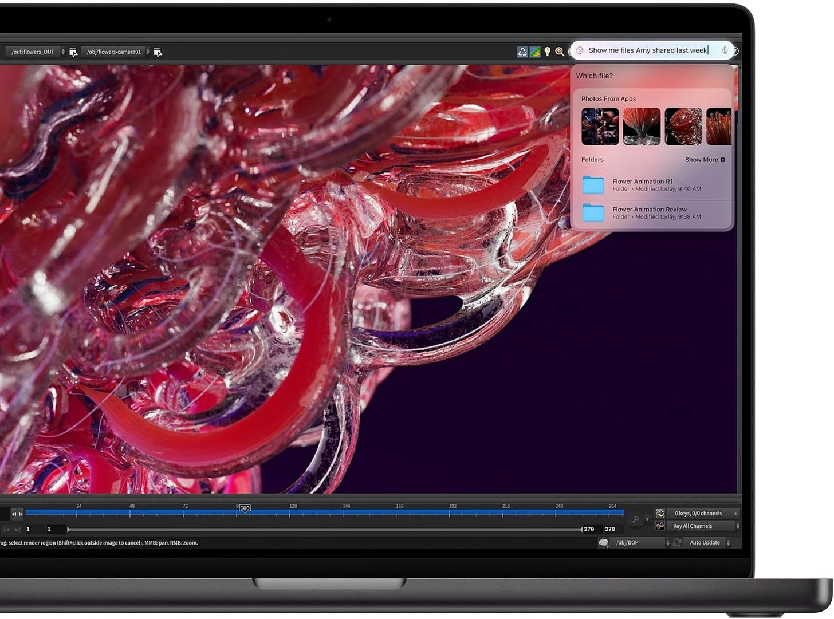Click Show More next to Folders

tap(705, 160)
